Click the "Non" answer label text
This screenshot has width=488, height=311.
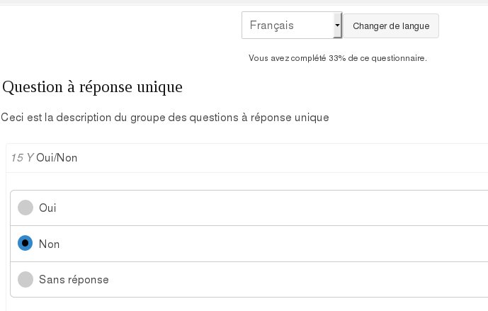click(x=50, y=244)
